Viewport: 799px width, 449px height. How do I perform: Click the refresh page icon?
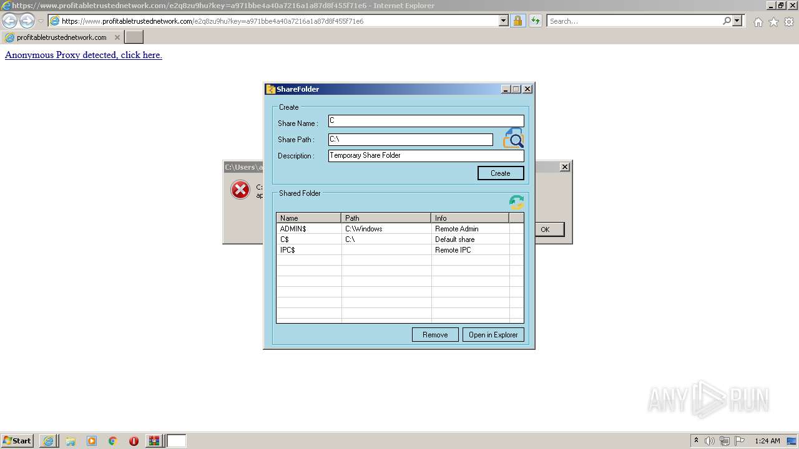(535, 21)
